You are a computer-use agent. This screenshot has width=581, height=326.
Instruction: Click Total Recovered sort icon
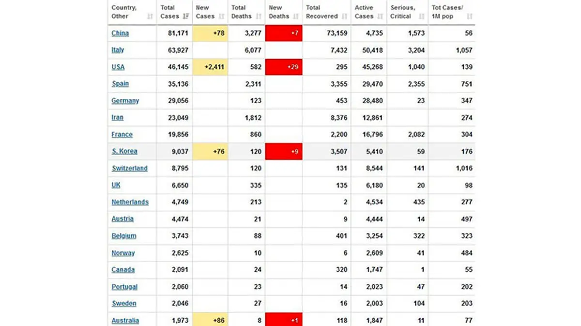[x=345, y=16]
